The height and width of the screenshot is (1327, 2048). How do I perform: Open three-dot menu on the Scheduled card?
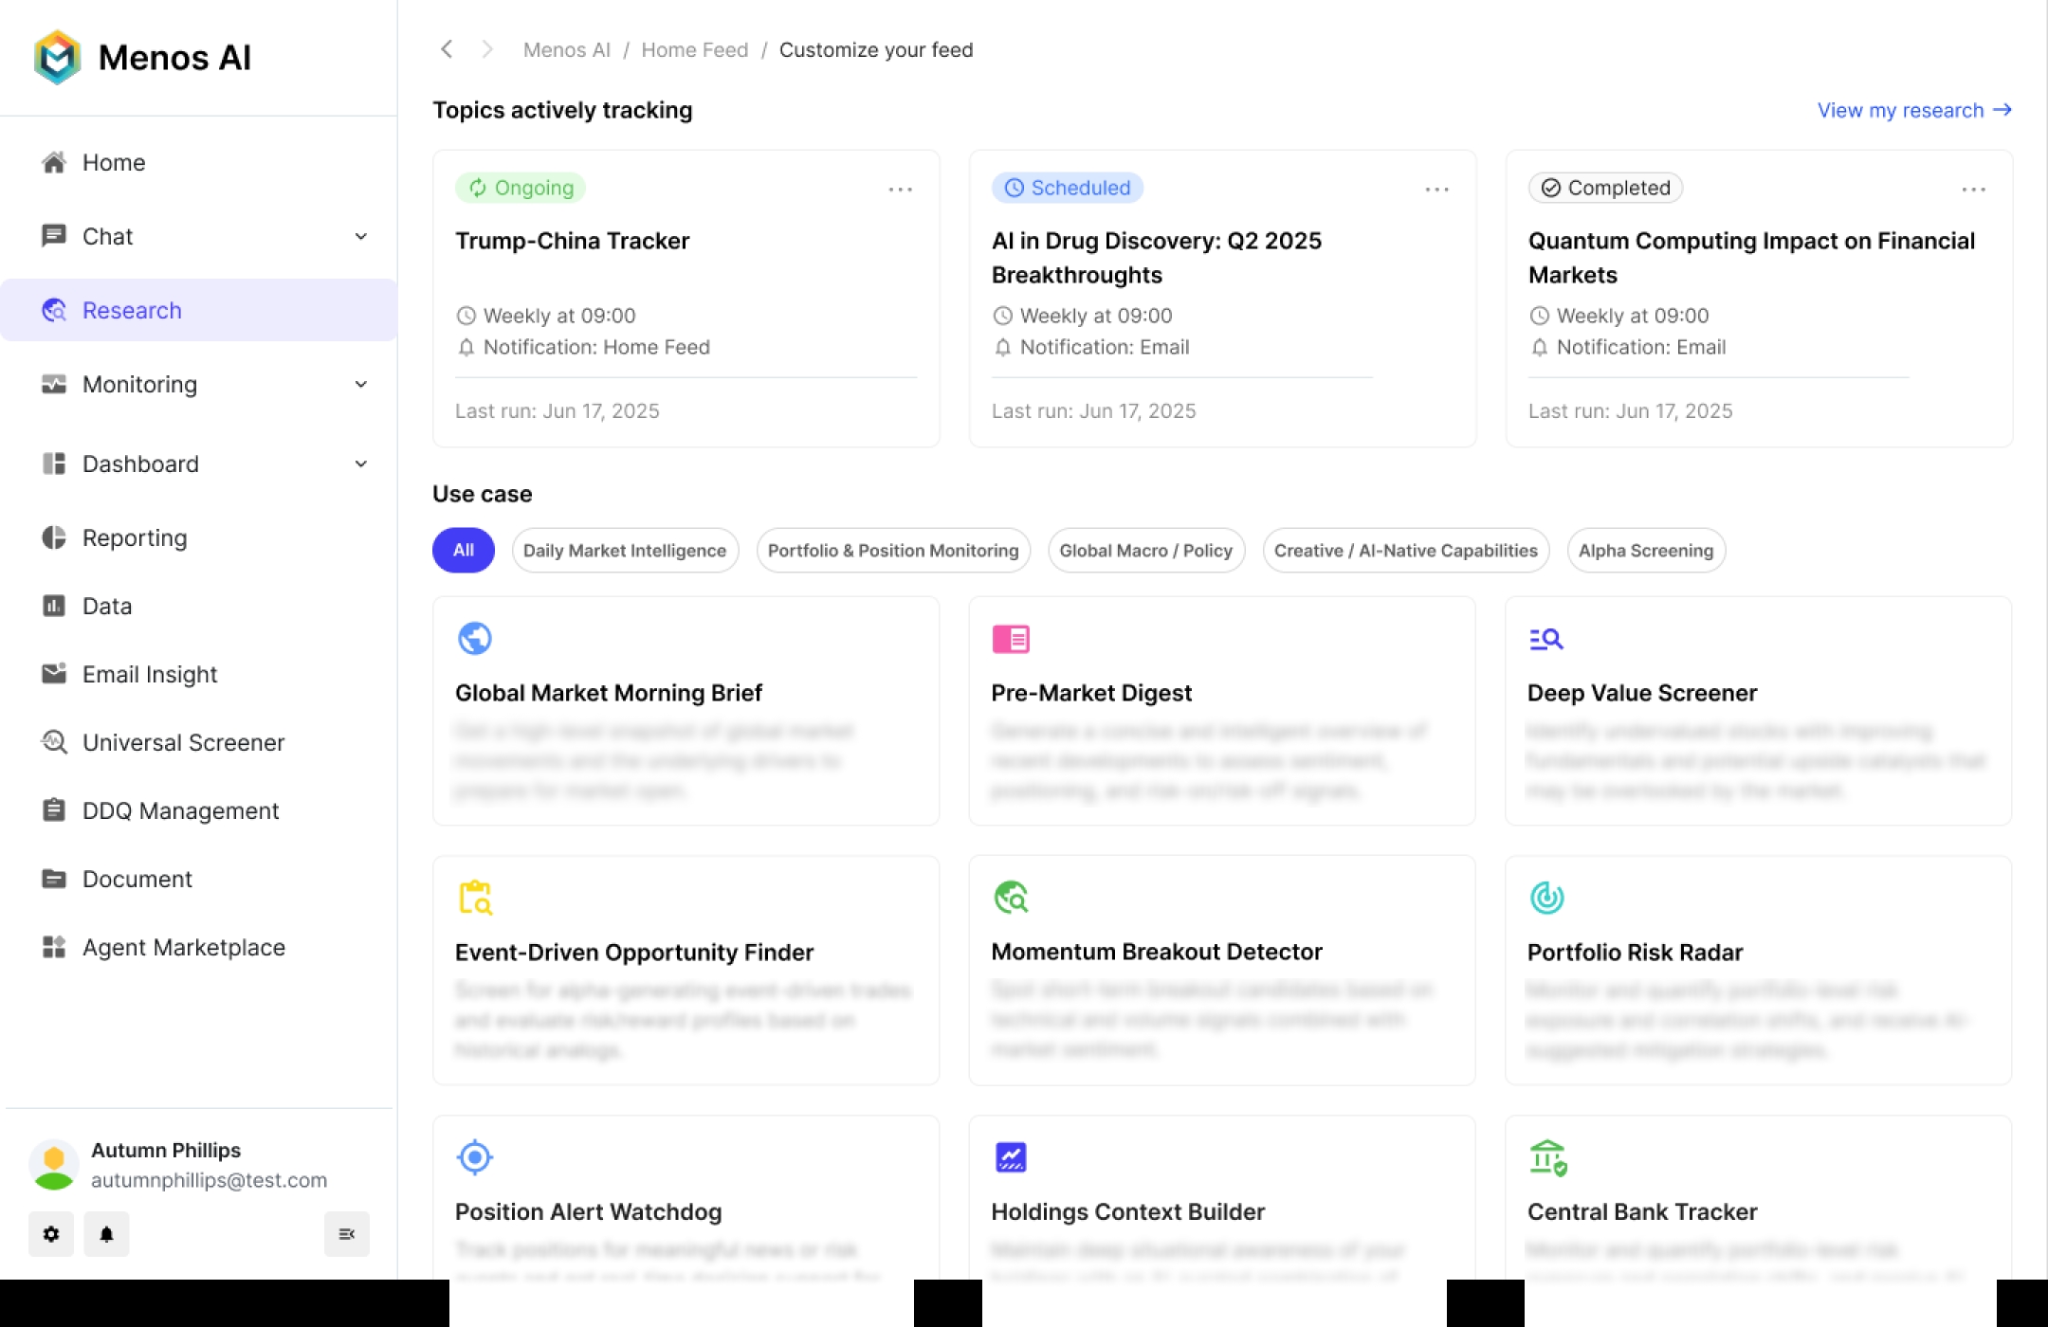tap(1436, 190)
